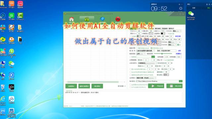Screen dimensions: 212x119
Task: Open the panda face desktop icon
Action: tap(12, 27)
